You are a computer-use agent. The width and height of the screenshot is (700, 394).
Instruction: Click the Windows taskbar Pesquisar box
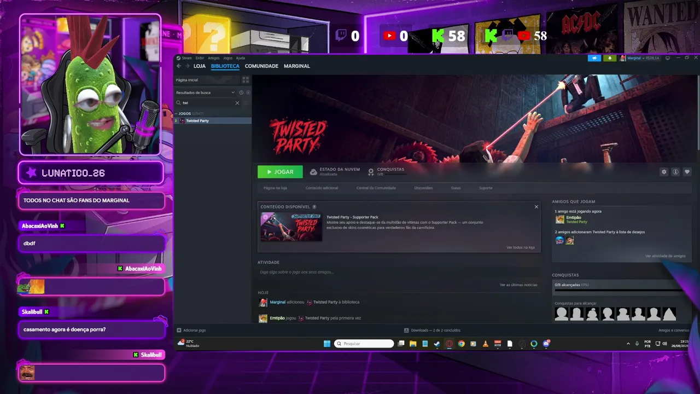[x=364, y=344]
